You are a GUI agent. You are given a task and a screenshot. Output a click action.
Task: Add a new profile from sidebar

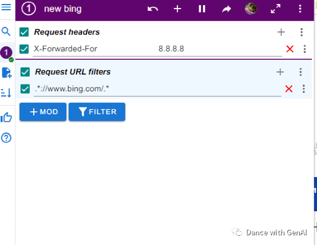[x=7, y=73]
